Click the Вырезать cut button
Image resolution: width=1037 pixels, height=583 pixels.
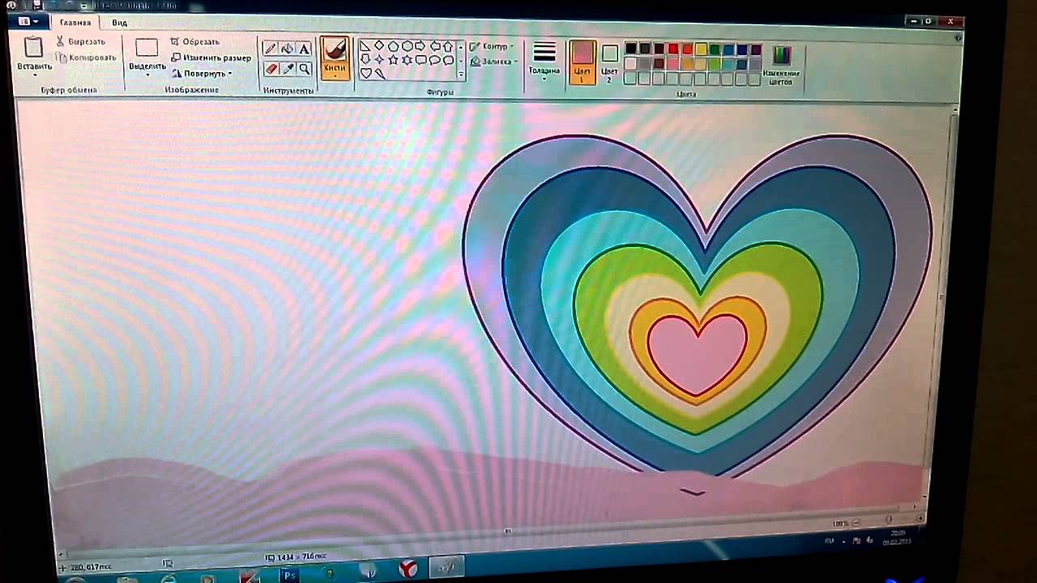80,41
